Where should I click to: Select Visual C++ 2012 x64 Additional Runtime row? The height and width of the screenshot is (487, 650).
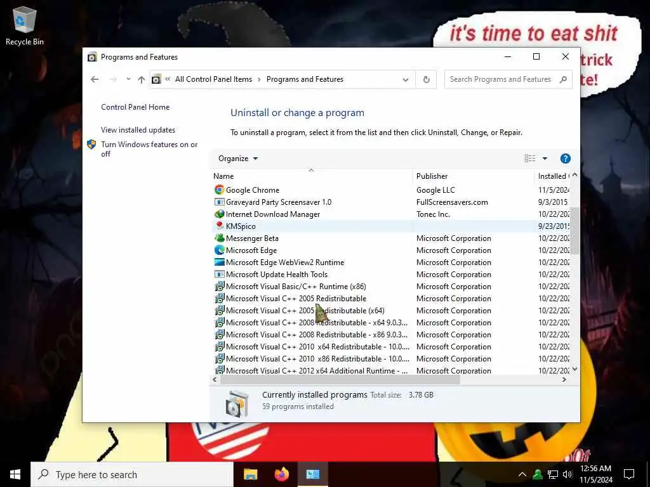(391, 370)
